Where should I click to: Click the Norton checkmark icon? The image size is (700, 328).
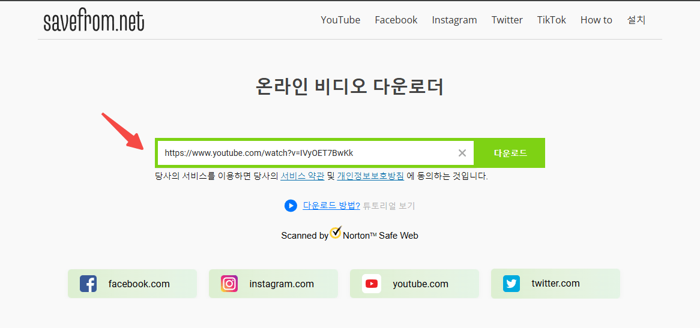(336, 232)
